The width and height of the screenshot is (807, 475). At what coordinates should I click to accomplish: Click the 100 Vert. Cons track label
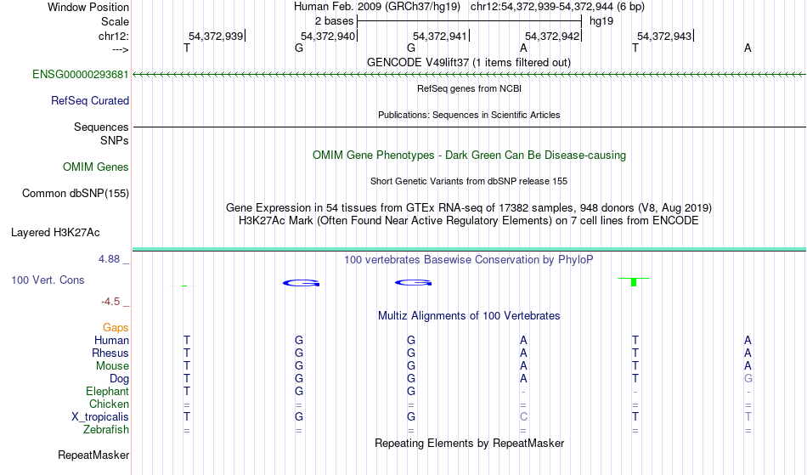(x=48, y=280)
